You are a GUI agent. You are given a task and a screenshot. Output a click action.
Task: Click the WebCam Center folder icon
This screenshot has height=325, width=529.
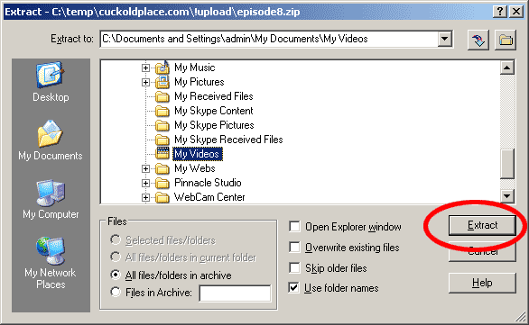click(162, 197)
